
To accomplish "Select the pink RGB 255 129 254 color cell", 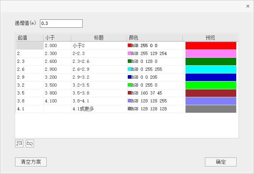I will coord(154,53).
